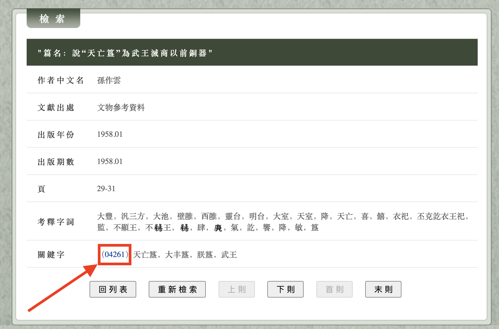Open the 04261 keyword link
Image resolution: width=499 pixels, height=329 pixels.
click(115, 255)
